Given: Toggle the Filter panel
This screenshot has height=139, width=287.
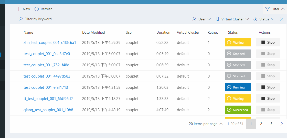Looking at the screenshot, I should point(275,9).
